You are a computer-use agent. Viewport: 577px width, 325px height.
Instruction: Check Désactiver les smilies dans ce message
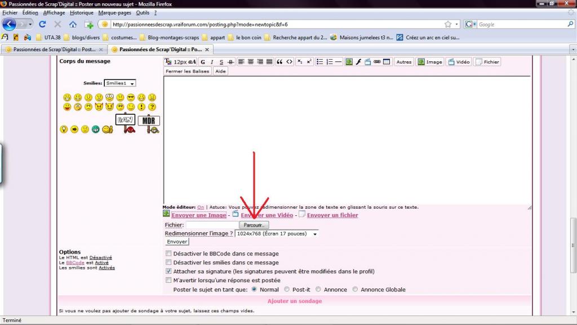point(168,262)
